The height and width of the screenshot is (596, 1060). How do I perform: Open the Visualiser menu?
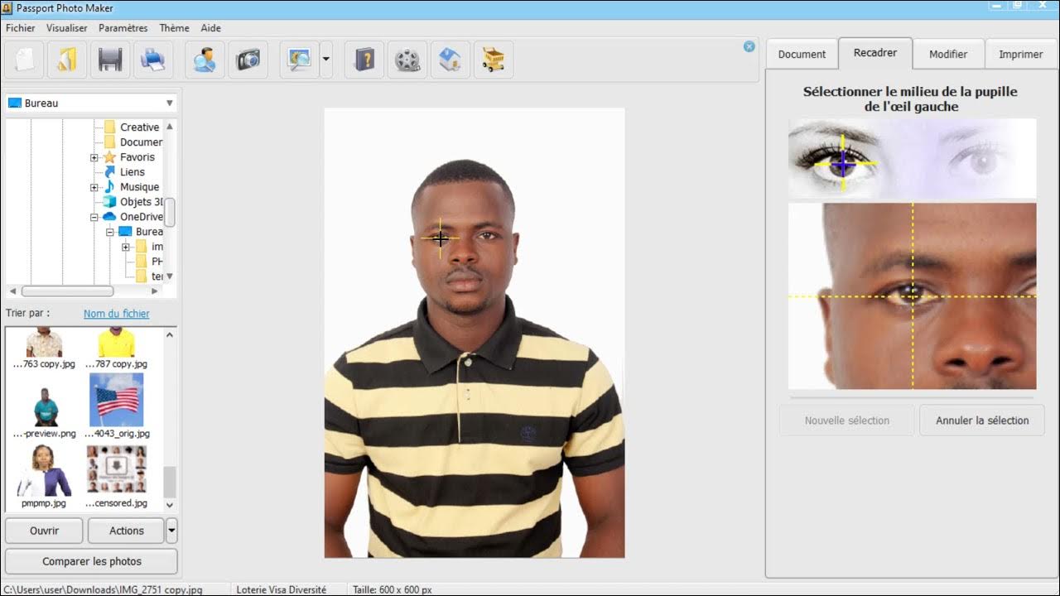point(67,28)
